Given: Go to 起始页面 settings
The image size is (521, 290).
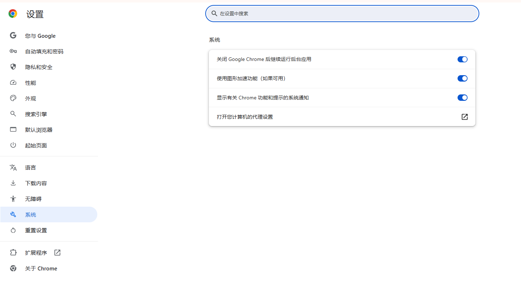Looking at the screenshot, I should point(49,145).
